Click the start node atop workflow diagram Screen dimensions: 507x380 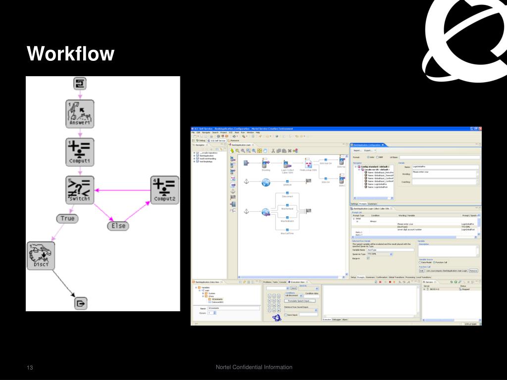click(x=80, y=83)
